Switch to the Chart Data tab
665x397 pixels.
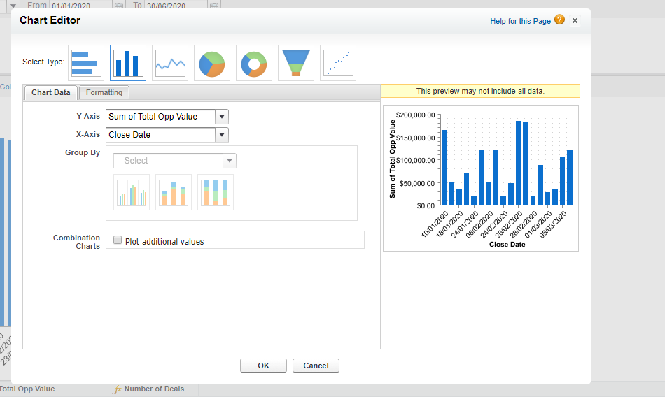[50, 92]
